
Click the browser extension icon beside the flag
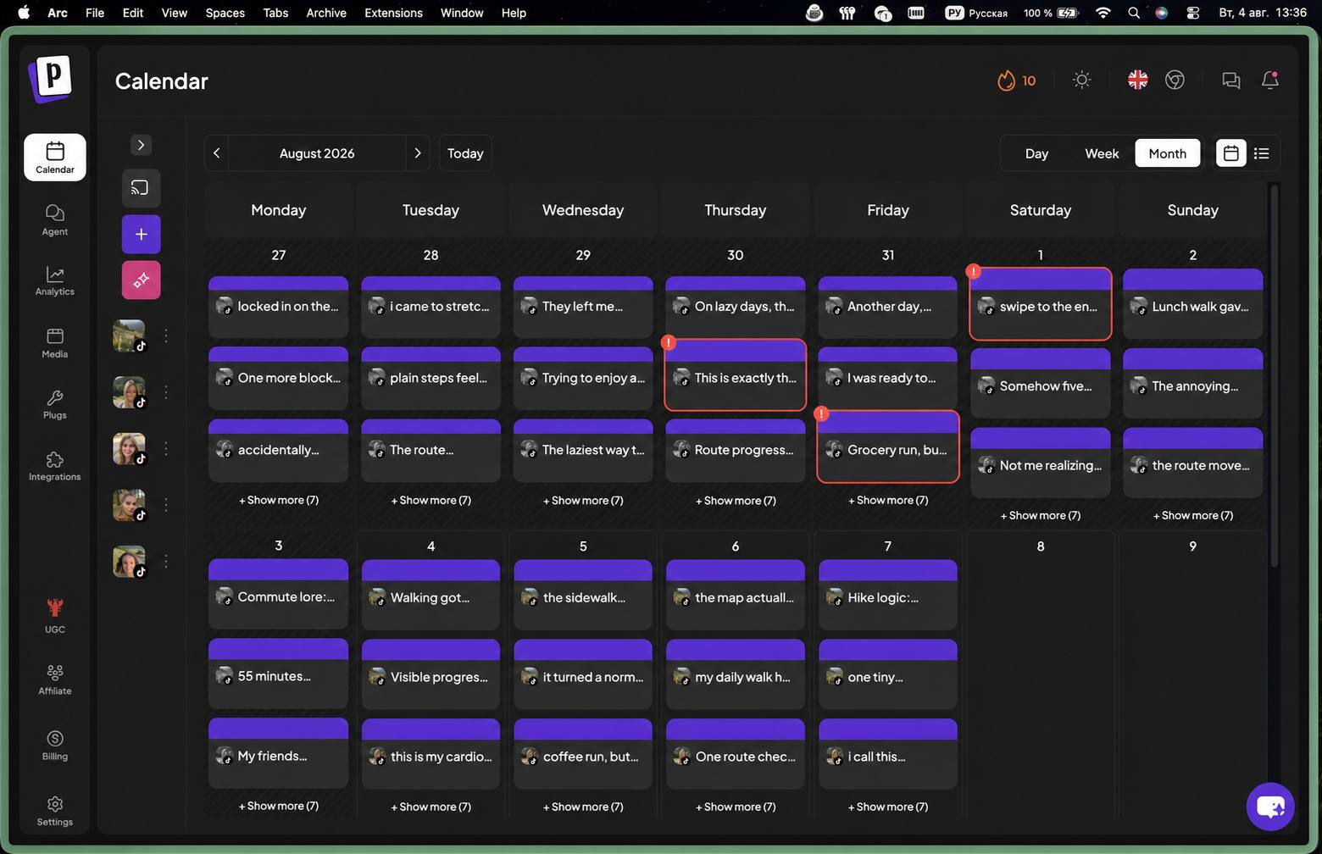[1175, 80]
